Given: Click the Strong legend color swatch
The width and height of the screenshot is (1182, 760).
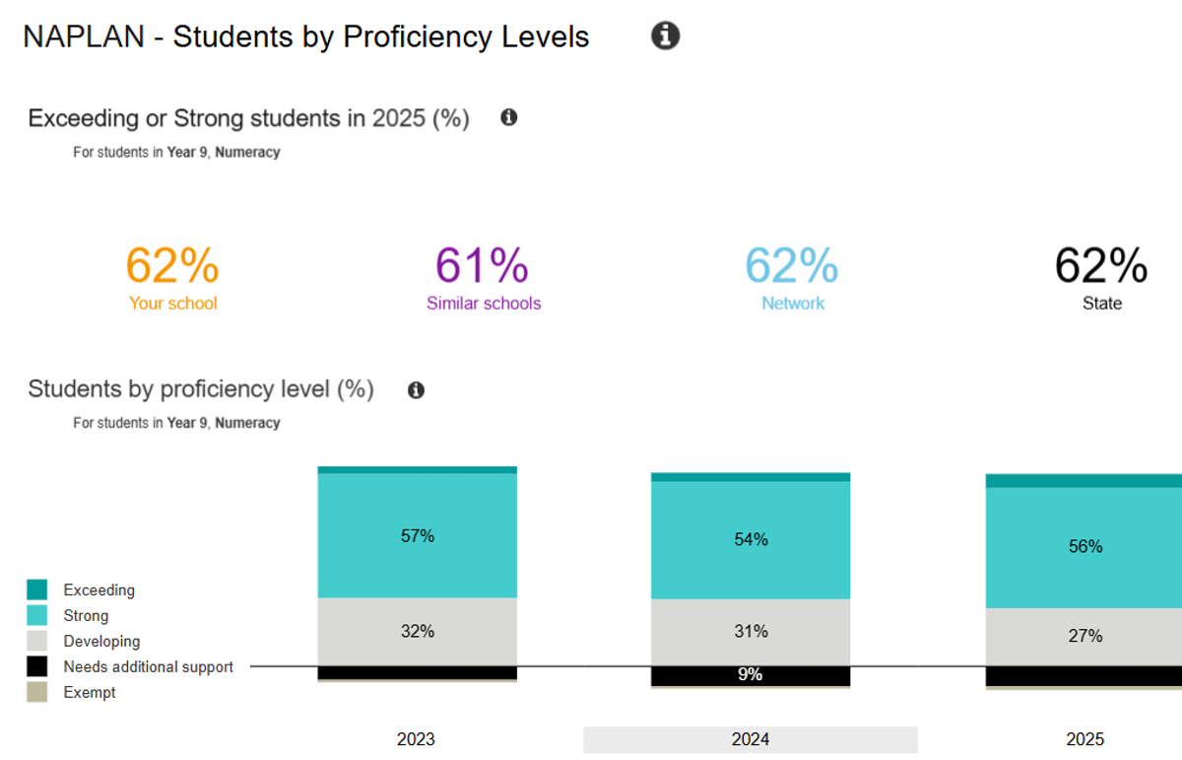Looking at the screenshot, I should click(x=36, y=616).
